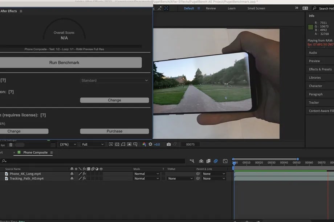
Task: Toggle shy switch for Phone_4K_Long.mp4 layer
Action: (x=72, y=174)
